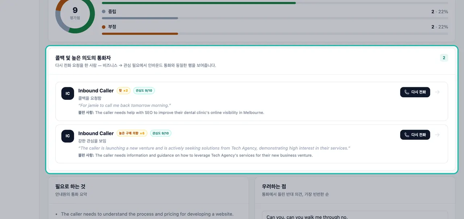Click the 우려하는 점 heading
This screenshot has width=464, height=219.
[x=274, y=186]
